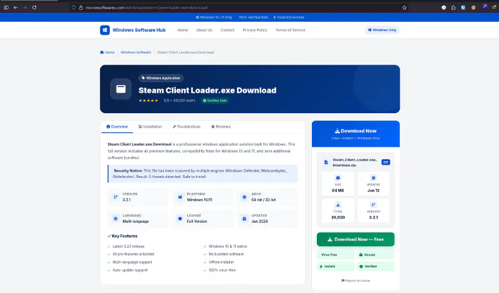
Task: Click the app window icon in banner
Action: [120, 89]
